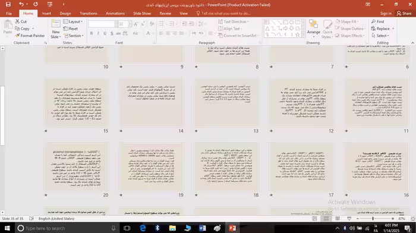Start Slide Show from status bar icon

tap(349, 219)
